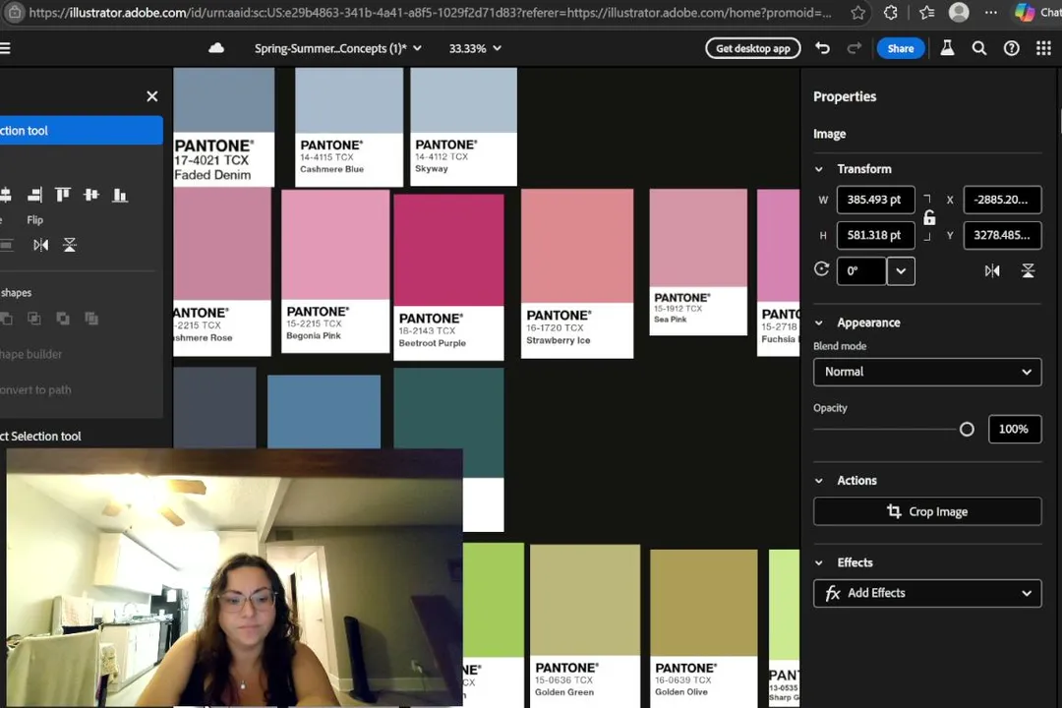The image size is (1062, 708).
Task: Collapse the Effects section
Action: click(819, 563)
